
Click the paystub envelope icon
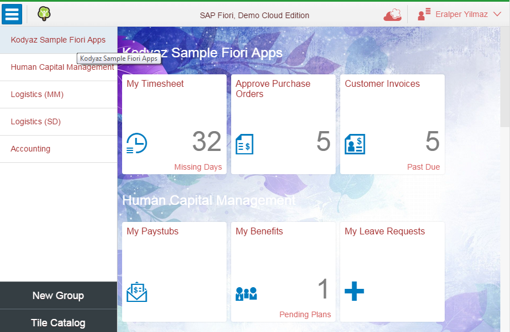[137, 292]
